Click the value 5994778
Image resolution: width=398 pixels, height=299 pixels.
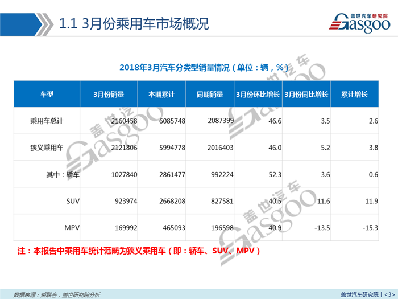(x=172, y=148)
